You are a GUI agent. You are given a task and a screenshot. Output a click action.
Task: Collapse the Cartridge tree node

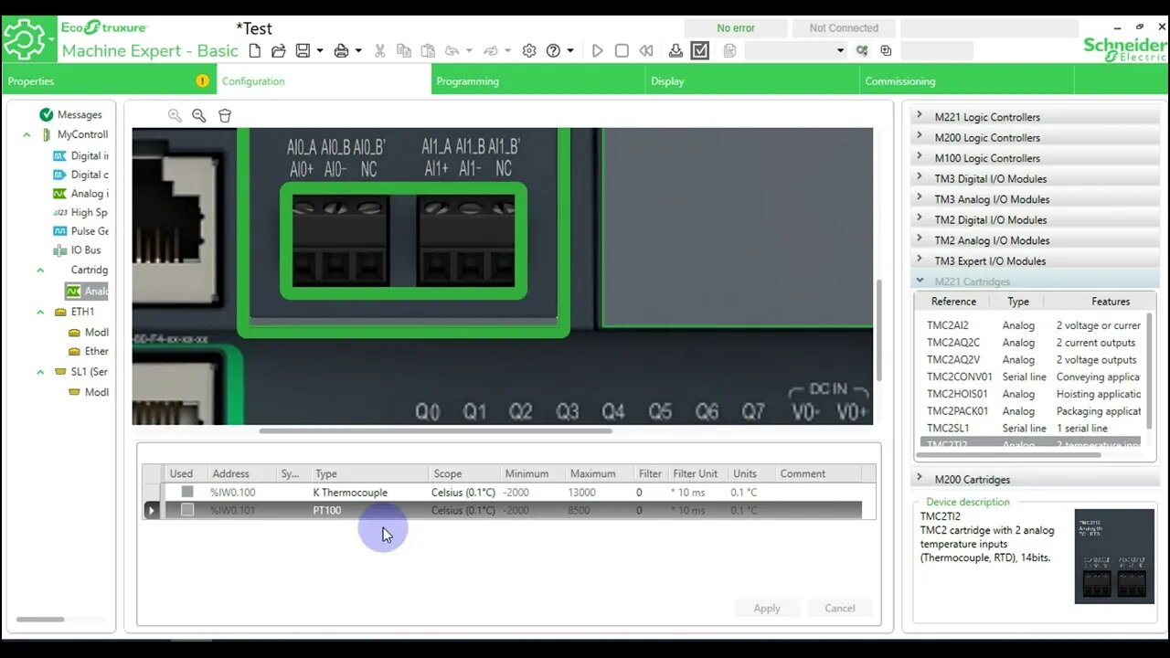pyautogui.click(x=40, y=270)
